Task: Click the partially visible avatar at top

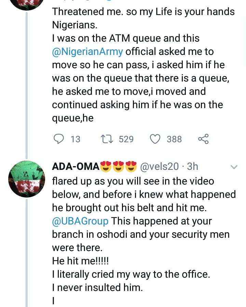Action: (x=26, y=4)
